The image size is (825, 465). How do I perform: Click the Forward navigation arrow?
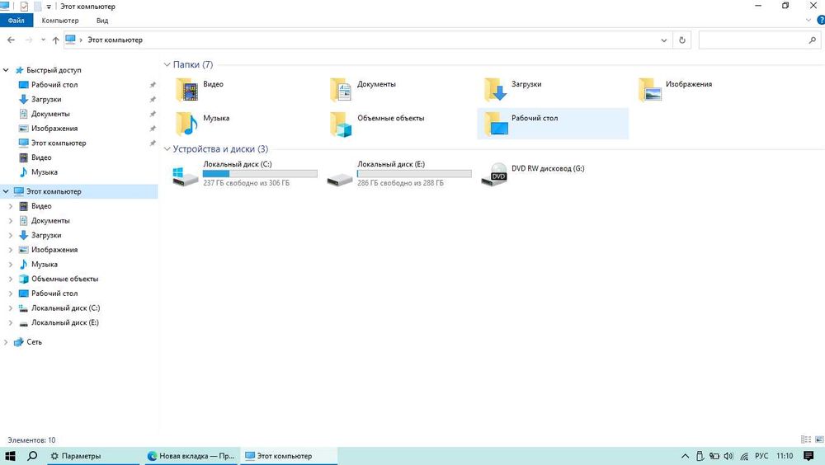pos(28,40)
